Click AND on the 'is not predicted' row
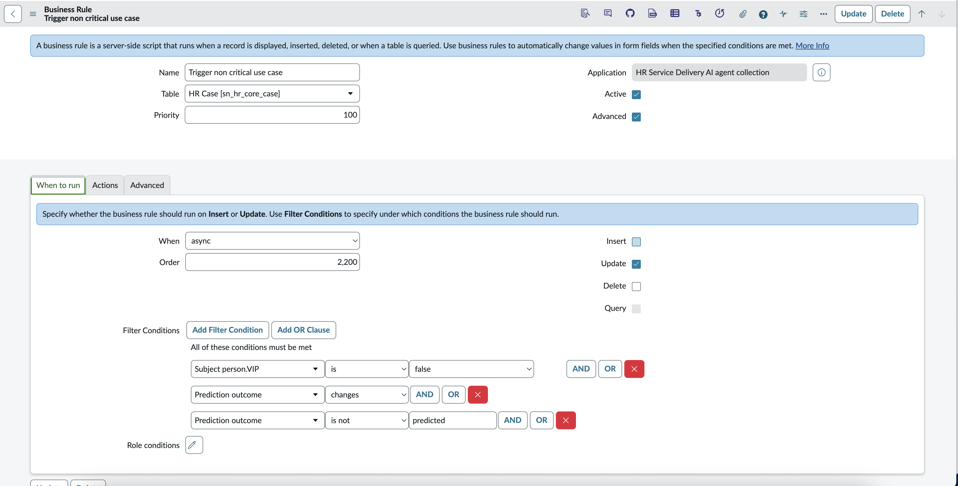This screenshot has width=958, height=486. (513, 420)
